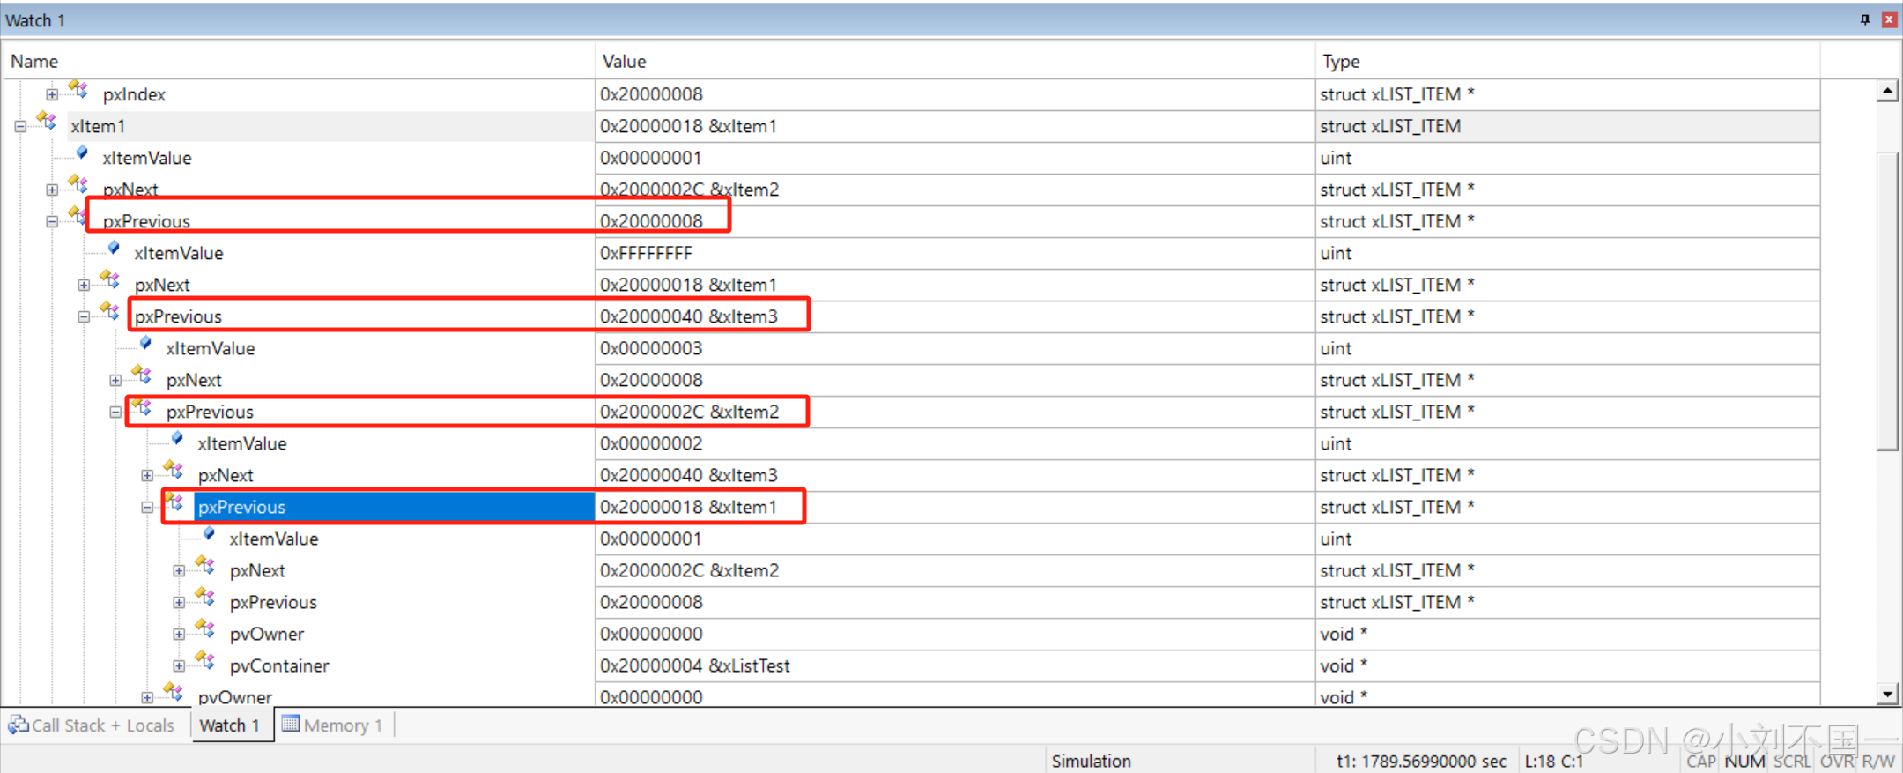Expand pxNext node with value 0x2000002C first row
The image size is (1903, 773).
[52, 190]
